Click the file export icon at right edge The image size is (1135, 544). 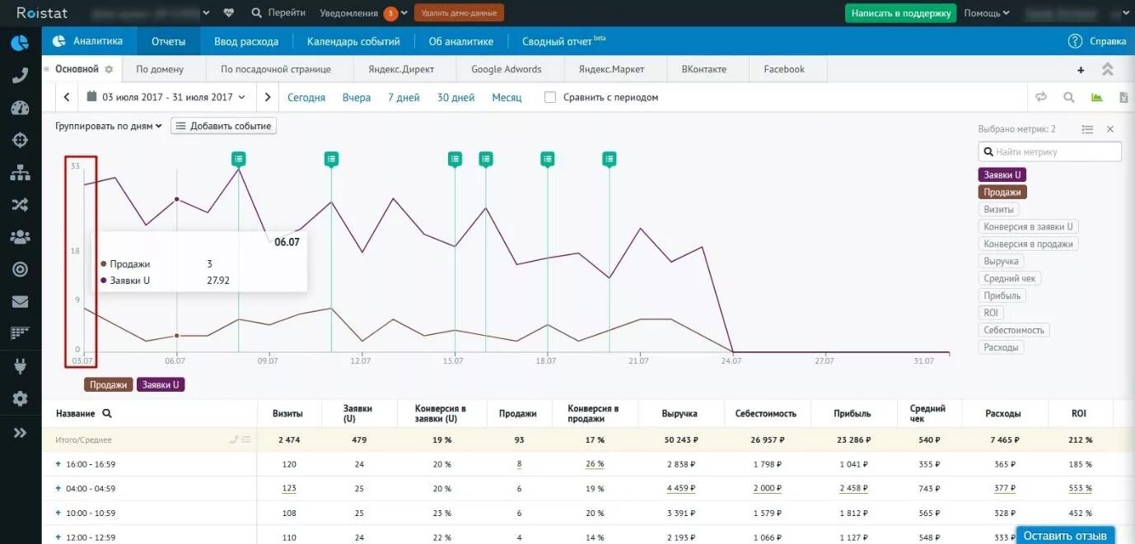coord(1123,97)
